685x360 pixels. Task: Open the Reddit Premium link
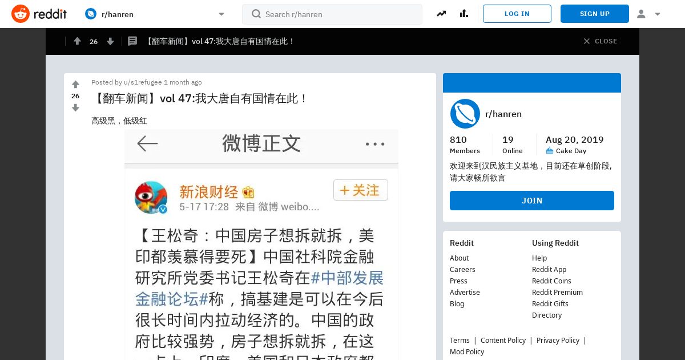[557, 292]
